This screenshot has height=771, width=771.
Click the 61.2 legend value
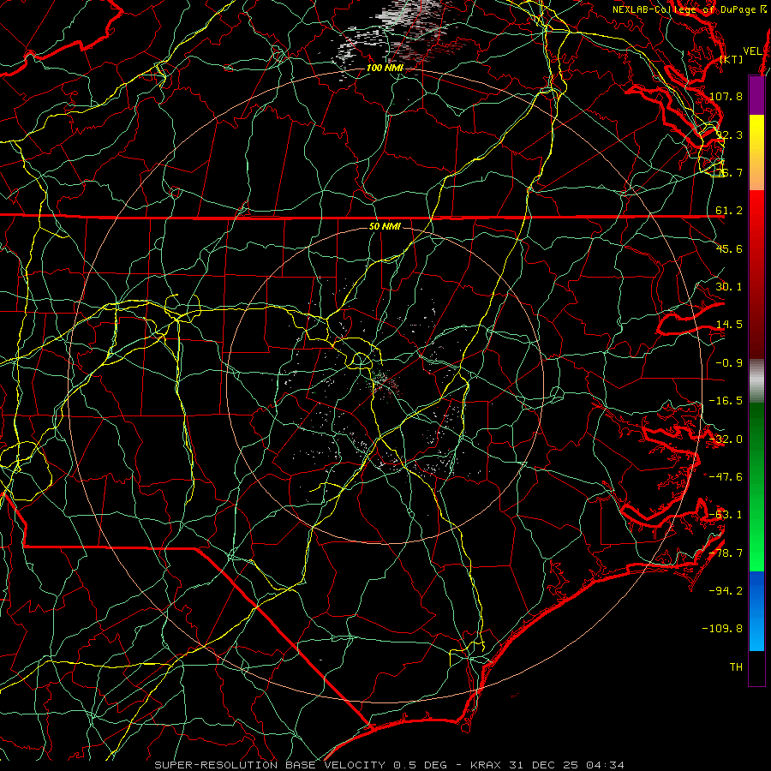coord(729,211)
